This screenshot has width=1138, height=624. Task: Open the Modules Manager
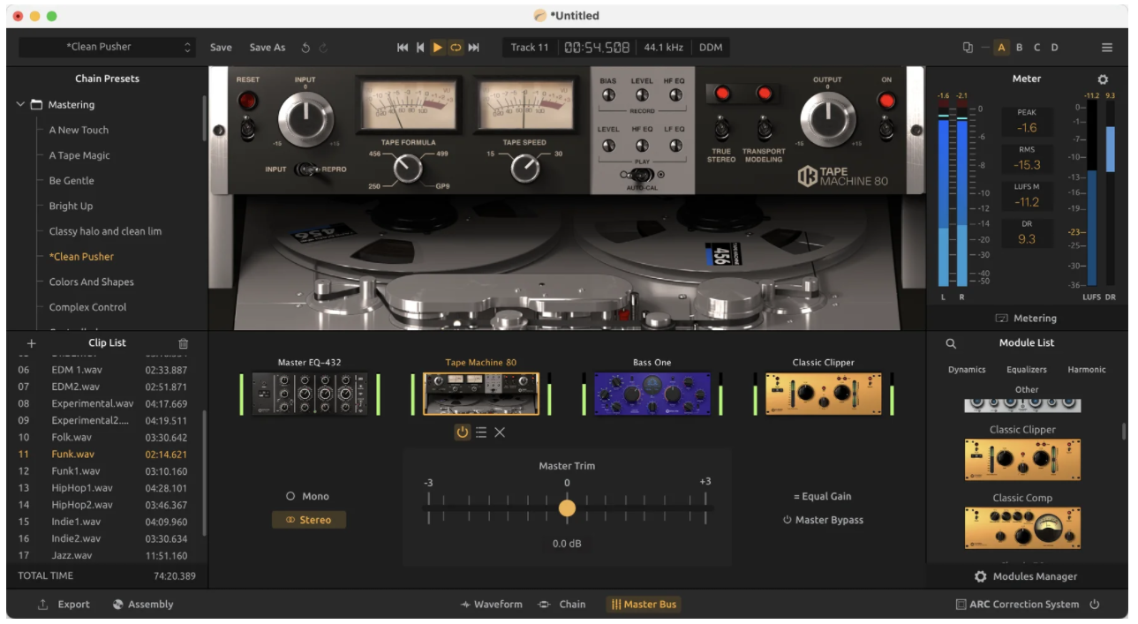1026,576
